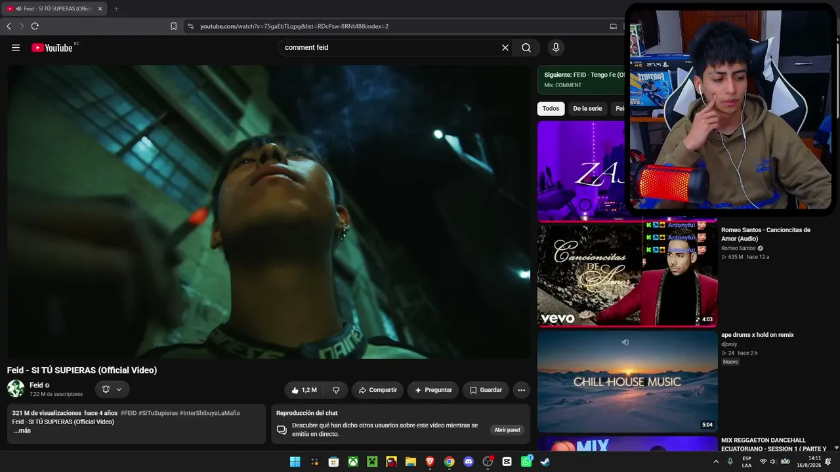Select the 'Todos' filter chip
Viewport: 840px width, 472px height.
click(551, 109)
